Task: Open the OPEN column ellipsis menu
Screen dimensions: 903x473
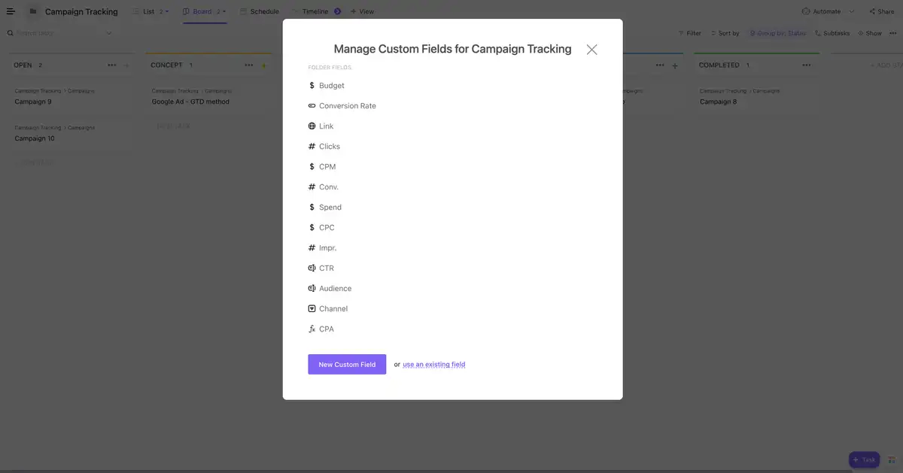Action: (x=112, y=65)
